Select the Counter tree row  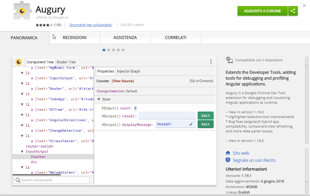click(53, 157)
